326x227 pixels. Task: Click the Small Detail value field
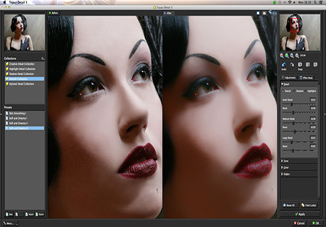313,100
